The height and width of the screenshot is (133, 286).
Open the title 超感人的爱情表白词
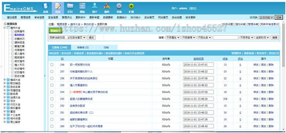click(81, 99)
